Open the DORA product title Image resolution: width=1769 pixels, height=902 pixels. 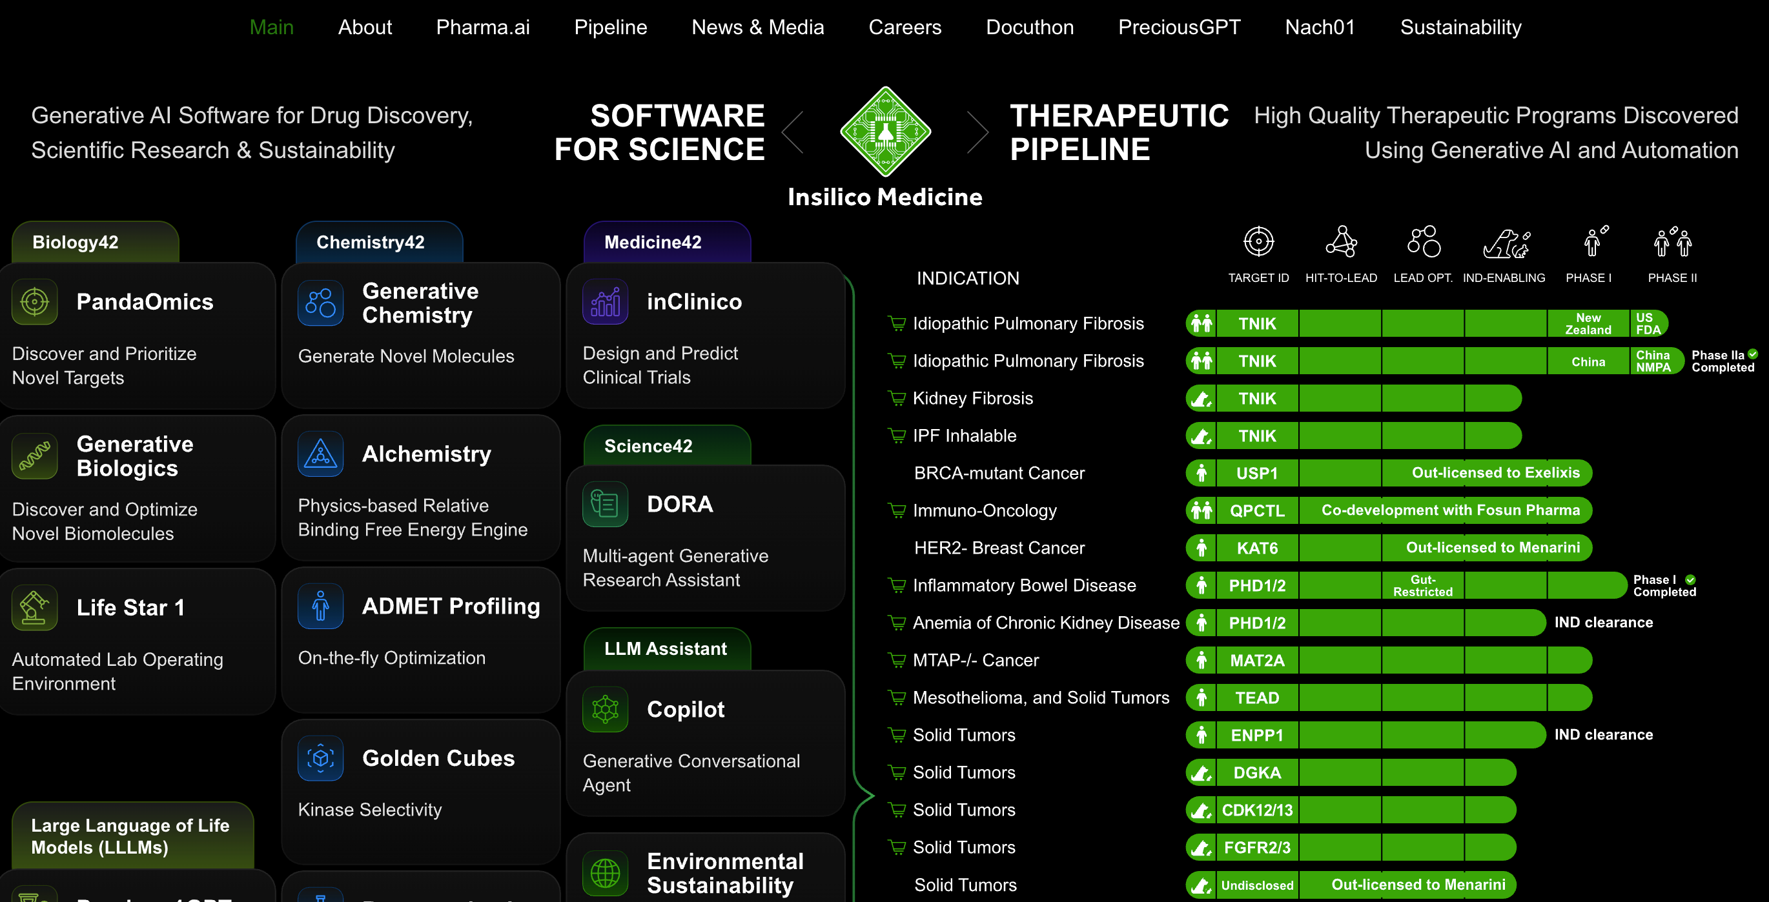(680, 504)
